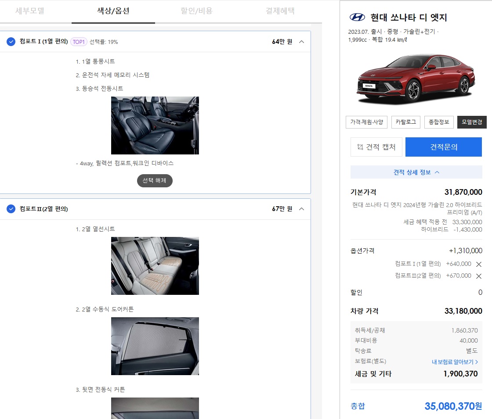The height and width of the screenshot is (419, 492).
Task: Click the 총합 35,080,370원 total
Action: point(453,406)
